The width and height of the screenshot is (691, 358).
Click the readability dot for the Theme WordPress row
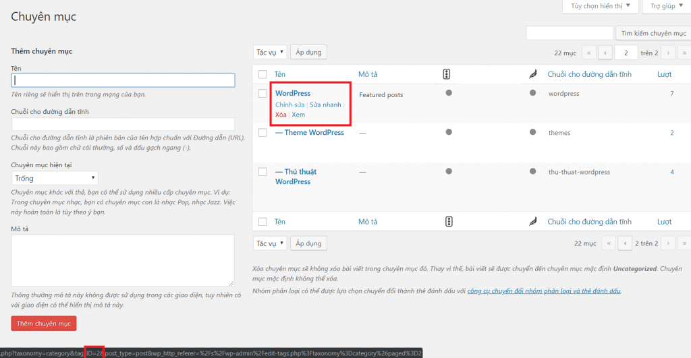click(x=533, y=132)
